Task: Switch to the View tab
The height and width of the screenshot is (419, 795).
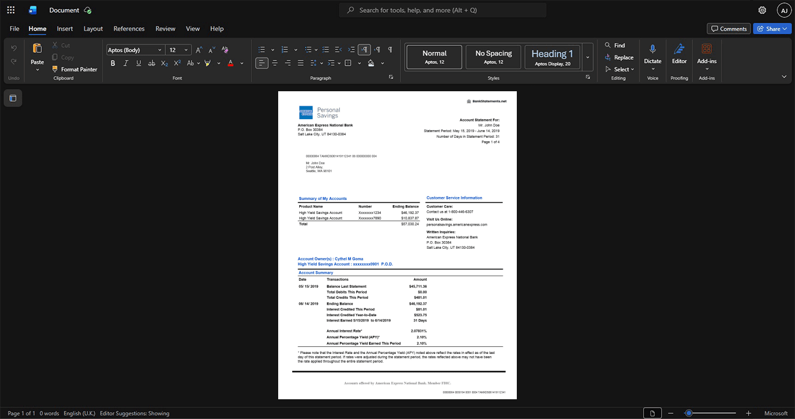Action: point(193,28)
